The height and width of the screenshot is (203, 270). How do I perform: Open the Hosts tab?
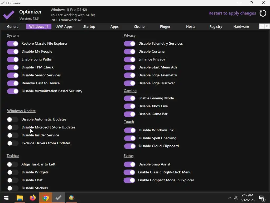click(x=191, y=27)
